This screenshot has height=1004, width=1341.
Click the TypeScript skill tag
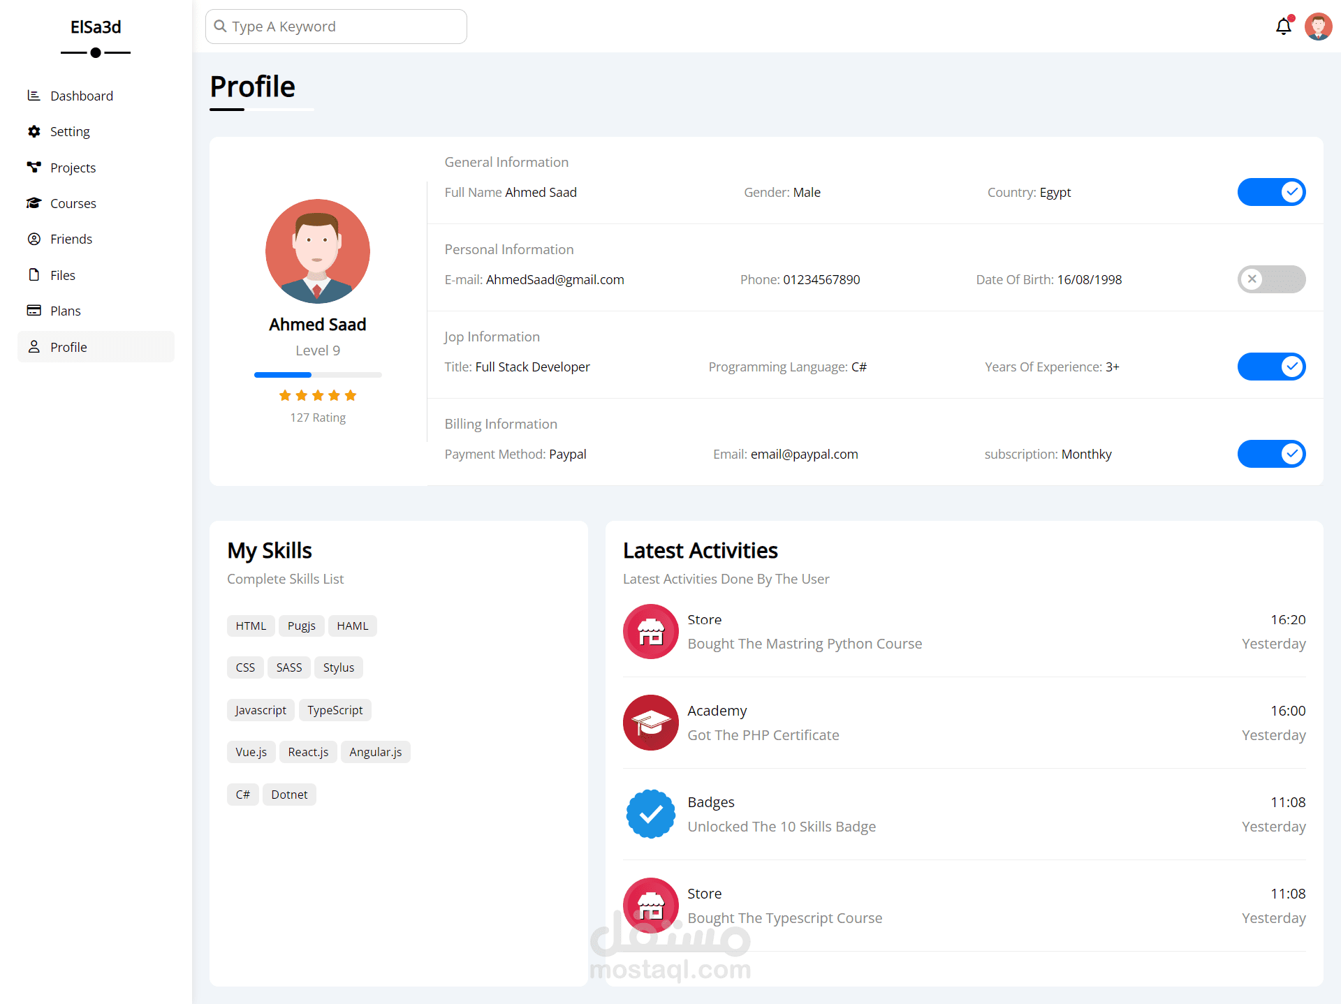pyautogui.click(x=335, y=710)
